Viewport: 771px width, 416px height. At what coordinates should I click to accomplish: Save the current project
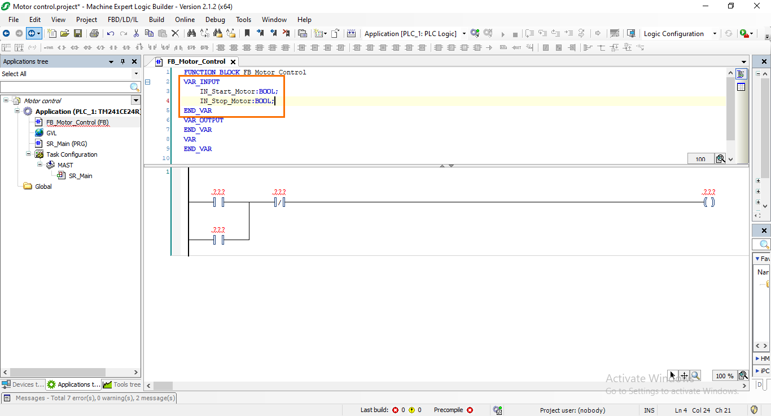pyautogui.click(x=77, y=33)
